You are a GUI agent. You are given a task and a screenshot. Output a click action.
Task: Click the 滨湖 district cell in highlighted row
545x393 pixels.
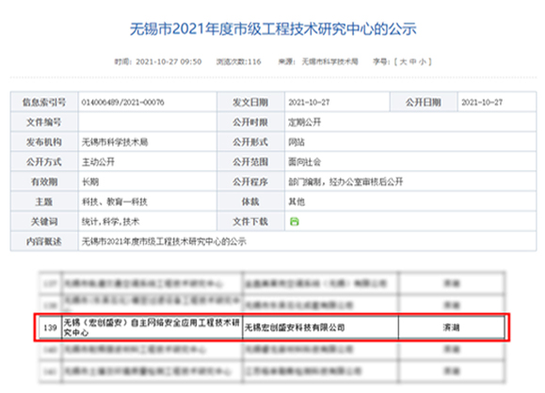[x=451, y=327]
